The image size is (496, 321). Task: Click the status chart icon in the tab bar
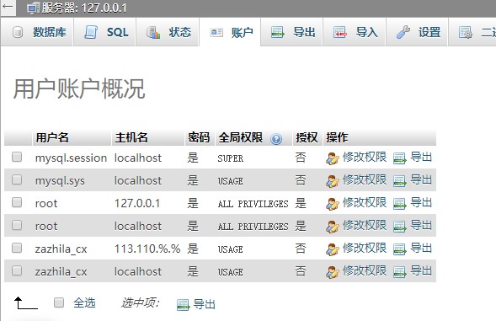click(x=153, y=32)
